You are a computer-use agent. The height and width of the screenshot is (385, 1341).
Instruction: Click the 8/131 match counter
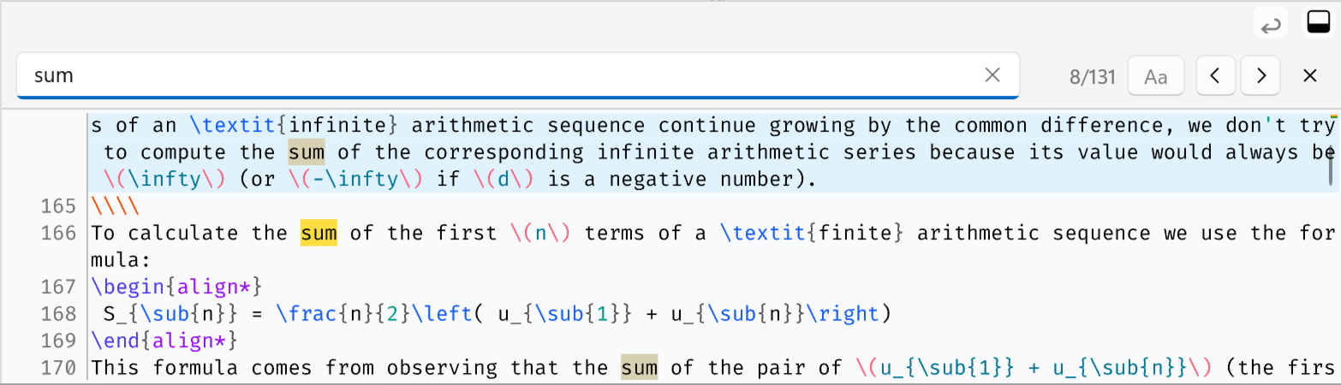(1092, 76)
